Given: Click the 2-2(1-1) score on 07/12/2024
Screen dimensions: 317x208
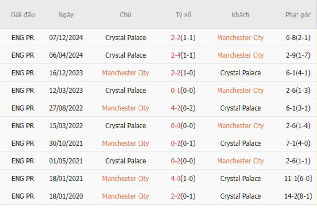Looking at the screenshot, I should (x=183, y=38).
